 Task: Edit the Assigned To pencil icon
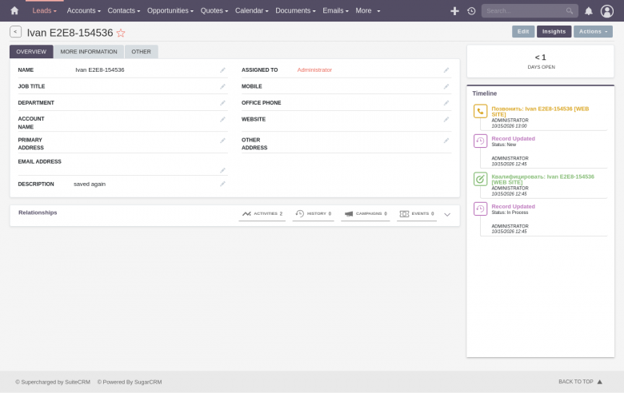click(446, 70)
